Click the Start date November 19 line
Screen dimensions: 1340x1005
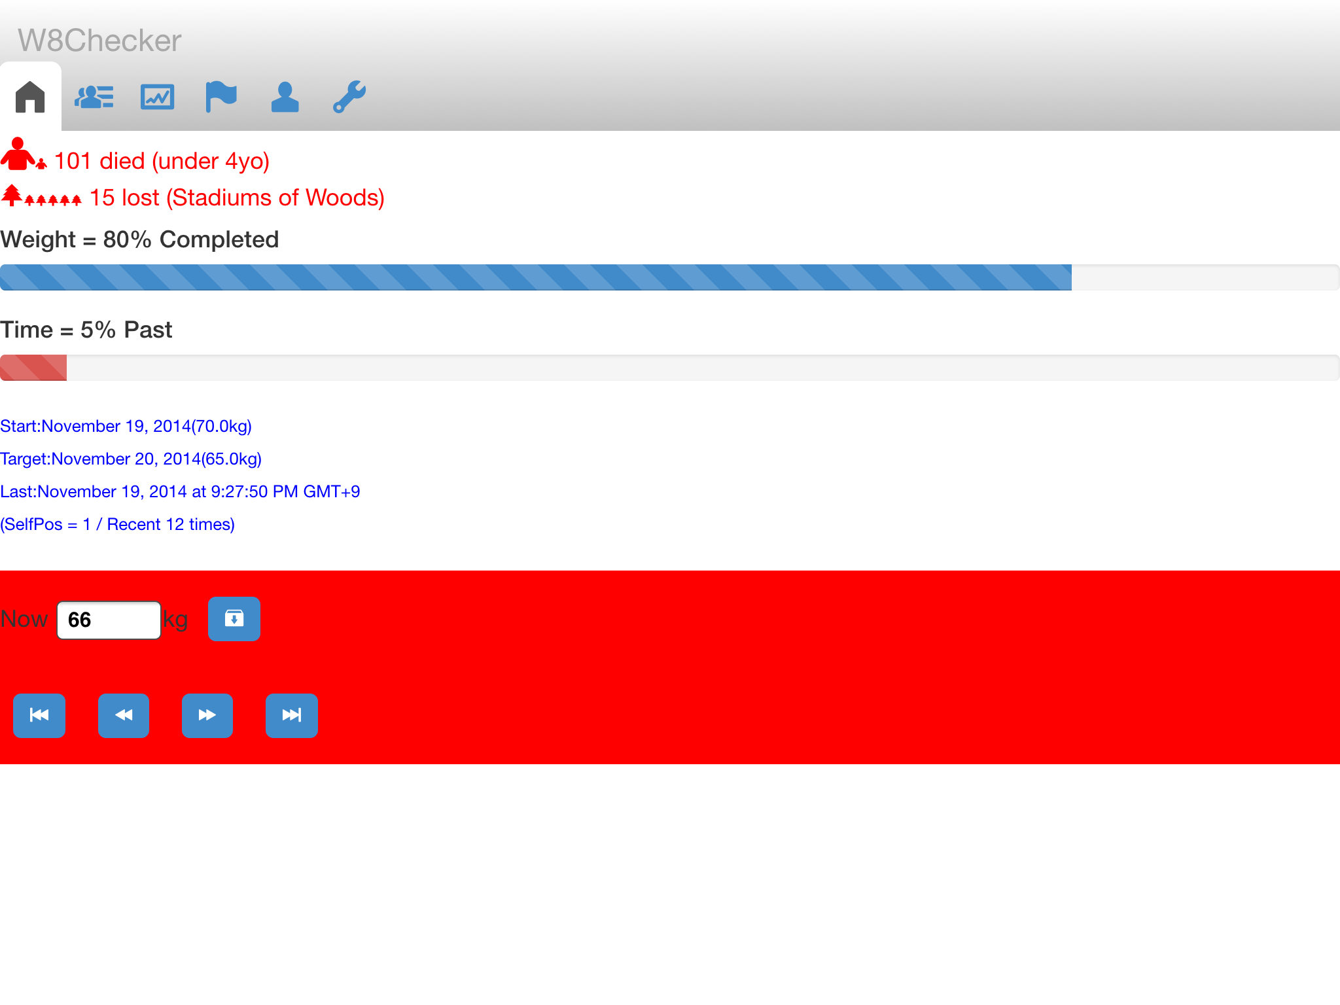pyautogui.click(x=126, y=426)
